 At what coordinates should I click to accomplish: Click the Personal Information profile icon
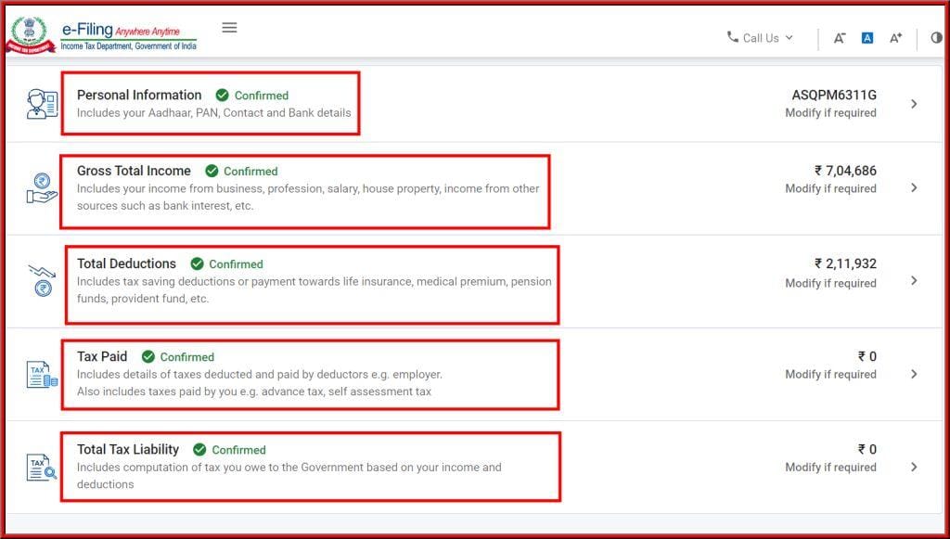(42, 104)
